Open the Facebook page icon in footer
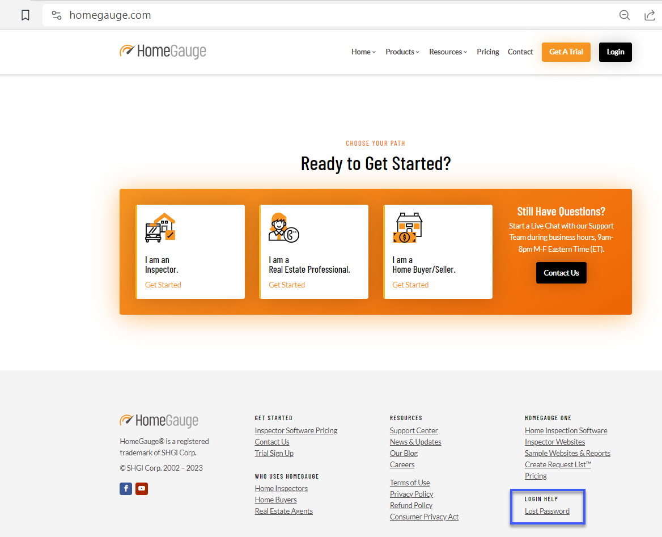The width and height of the screenshot is (662, 537). coord(125,488)
